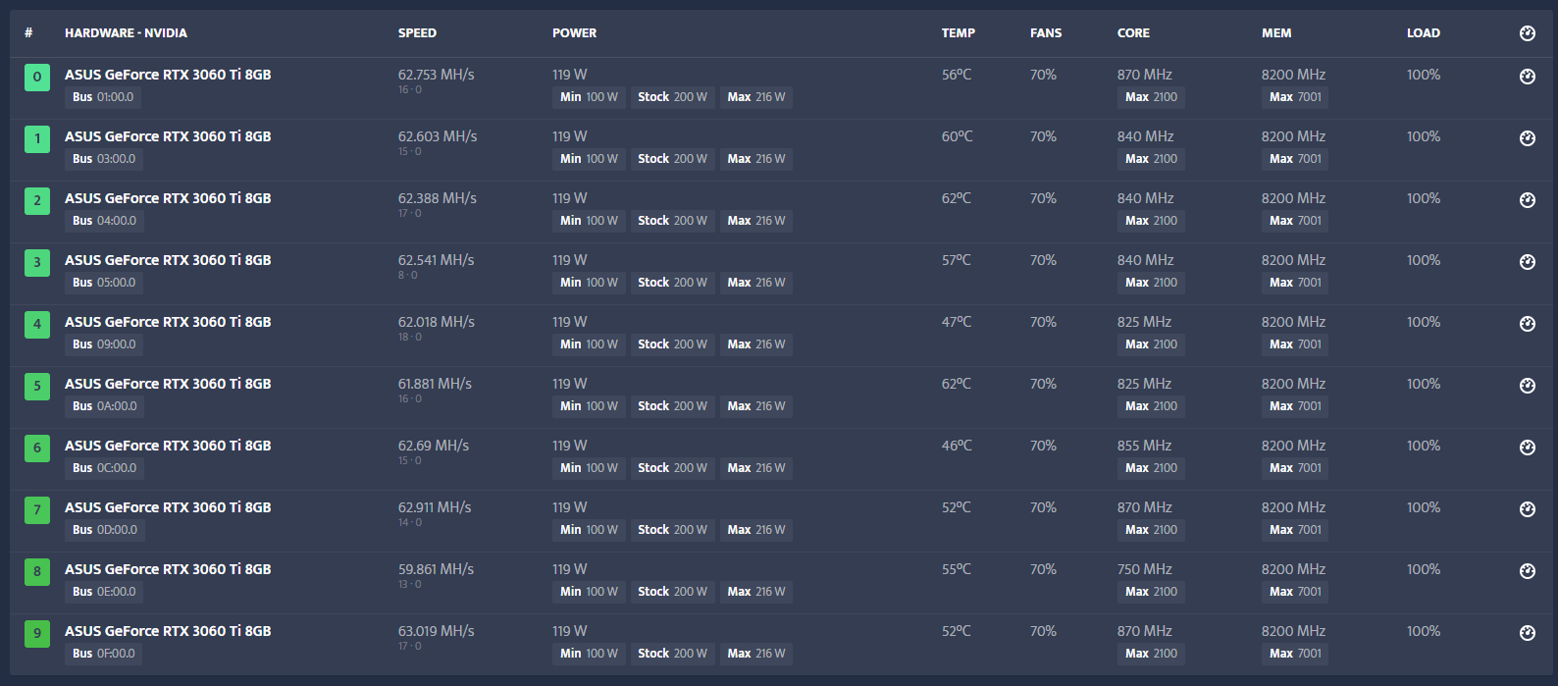Click the green index badge 9
The width and height of the screenshot is (1558, 686).
(37, 633)
